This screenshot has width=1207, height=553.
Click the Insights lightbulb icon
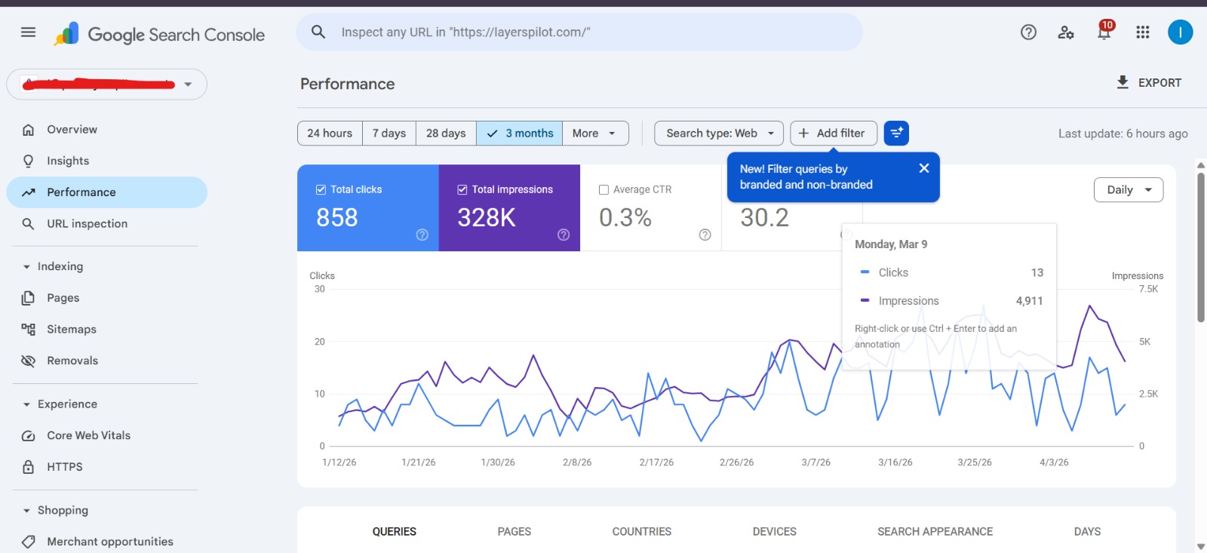tap(29, 161)
